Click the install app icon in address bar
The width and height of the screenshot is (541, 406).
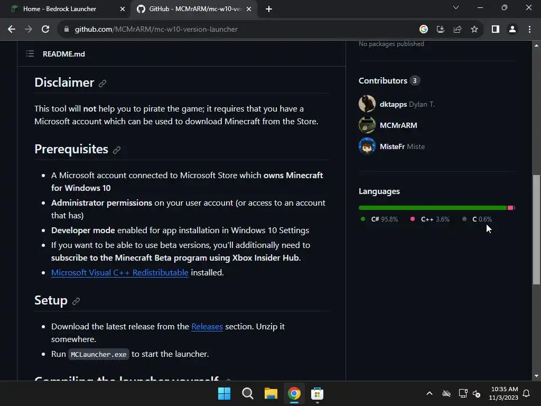pyautogui.click(x=440, y=29)
